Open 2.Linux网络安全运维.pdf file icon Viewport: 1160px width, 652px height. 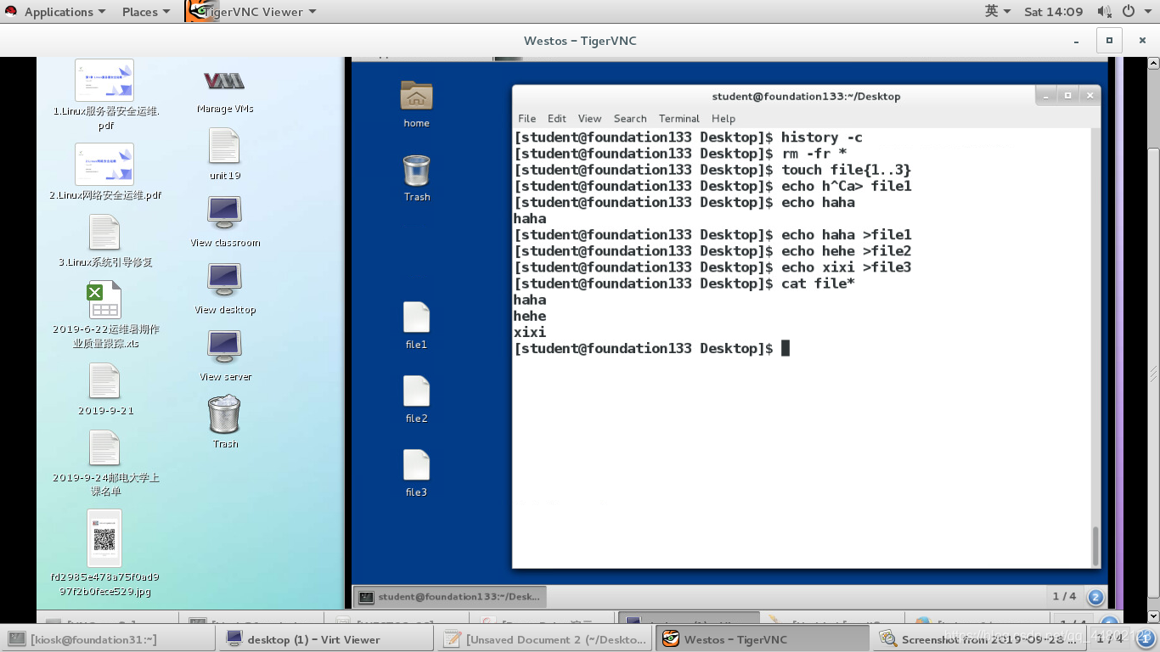[x=104, y=164]
